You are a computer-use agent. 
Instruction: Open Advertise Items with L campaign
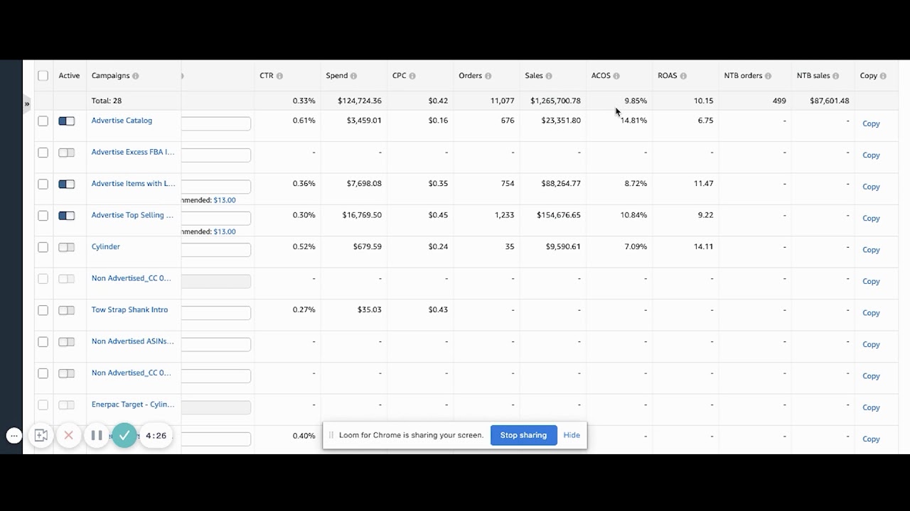[x=133, y=184]
